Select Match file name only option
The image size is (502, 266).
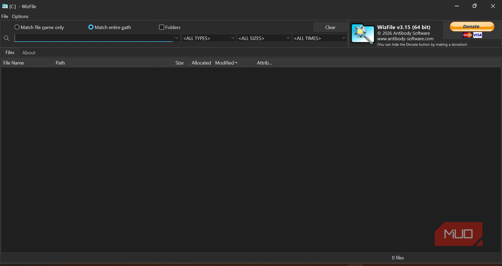click(x=39, y=27)
